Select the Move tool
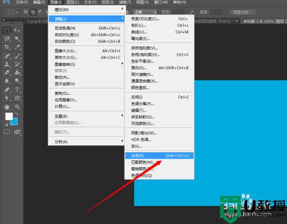This screenshot has height=224, width=287. click(x=17, y=30)
